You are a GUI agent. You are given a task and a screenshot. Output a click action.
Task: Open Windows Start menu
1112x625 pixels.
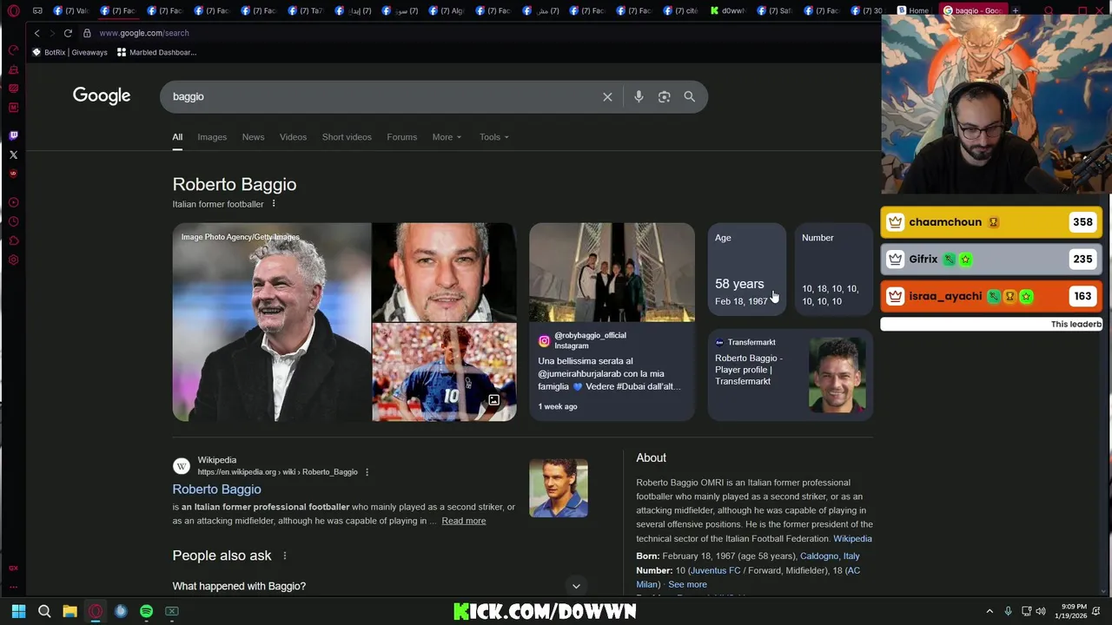18,611
